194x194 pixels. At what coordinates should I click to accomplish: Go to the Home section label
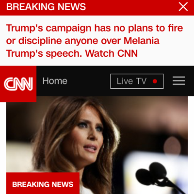coord(55,81)
